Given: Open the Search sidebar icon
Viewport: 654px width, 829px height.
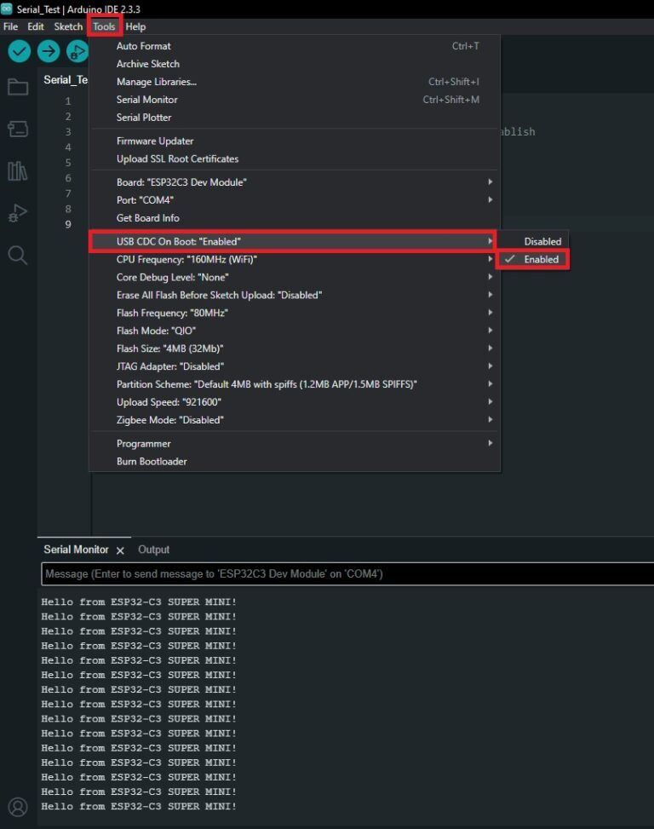Looking at the screenshot, I should pos(18,254).
